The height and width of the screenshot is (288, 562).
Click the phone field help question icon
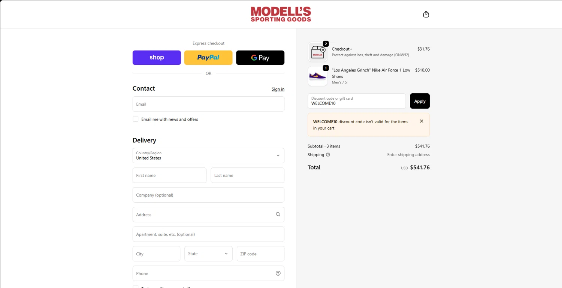[x=278, y=273]
